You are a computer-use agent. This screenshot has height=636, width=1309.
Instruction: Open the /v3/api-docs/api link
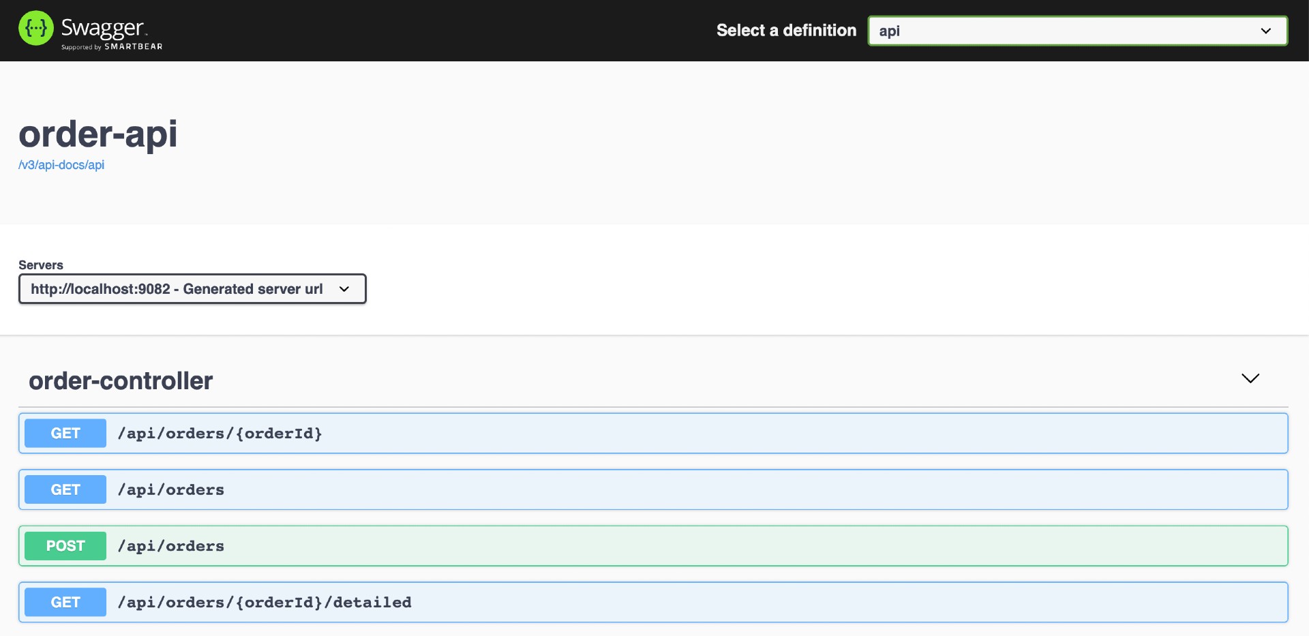click(x=61, y=165)
